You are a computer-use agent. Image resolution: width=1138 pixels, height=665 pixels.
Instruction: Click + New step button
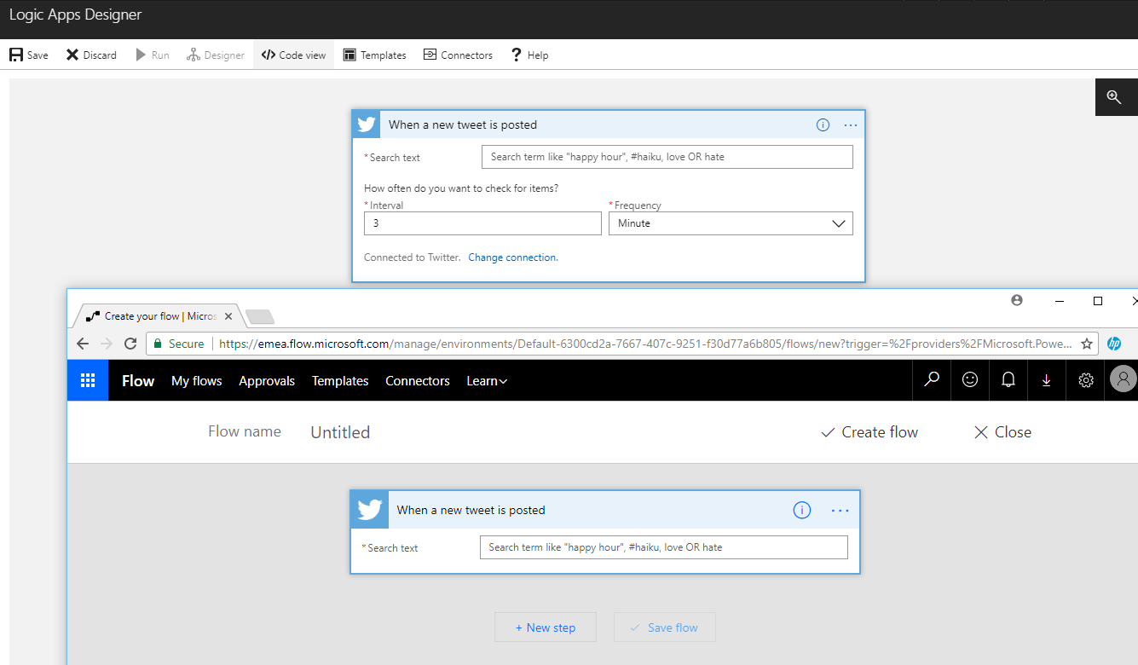click(546, 627)
